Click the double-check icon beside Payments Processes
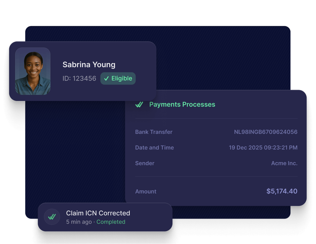Viewport: 316px width, 244px height. coord(139,105)
